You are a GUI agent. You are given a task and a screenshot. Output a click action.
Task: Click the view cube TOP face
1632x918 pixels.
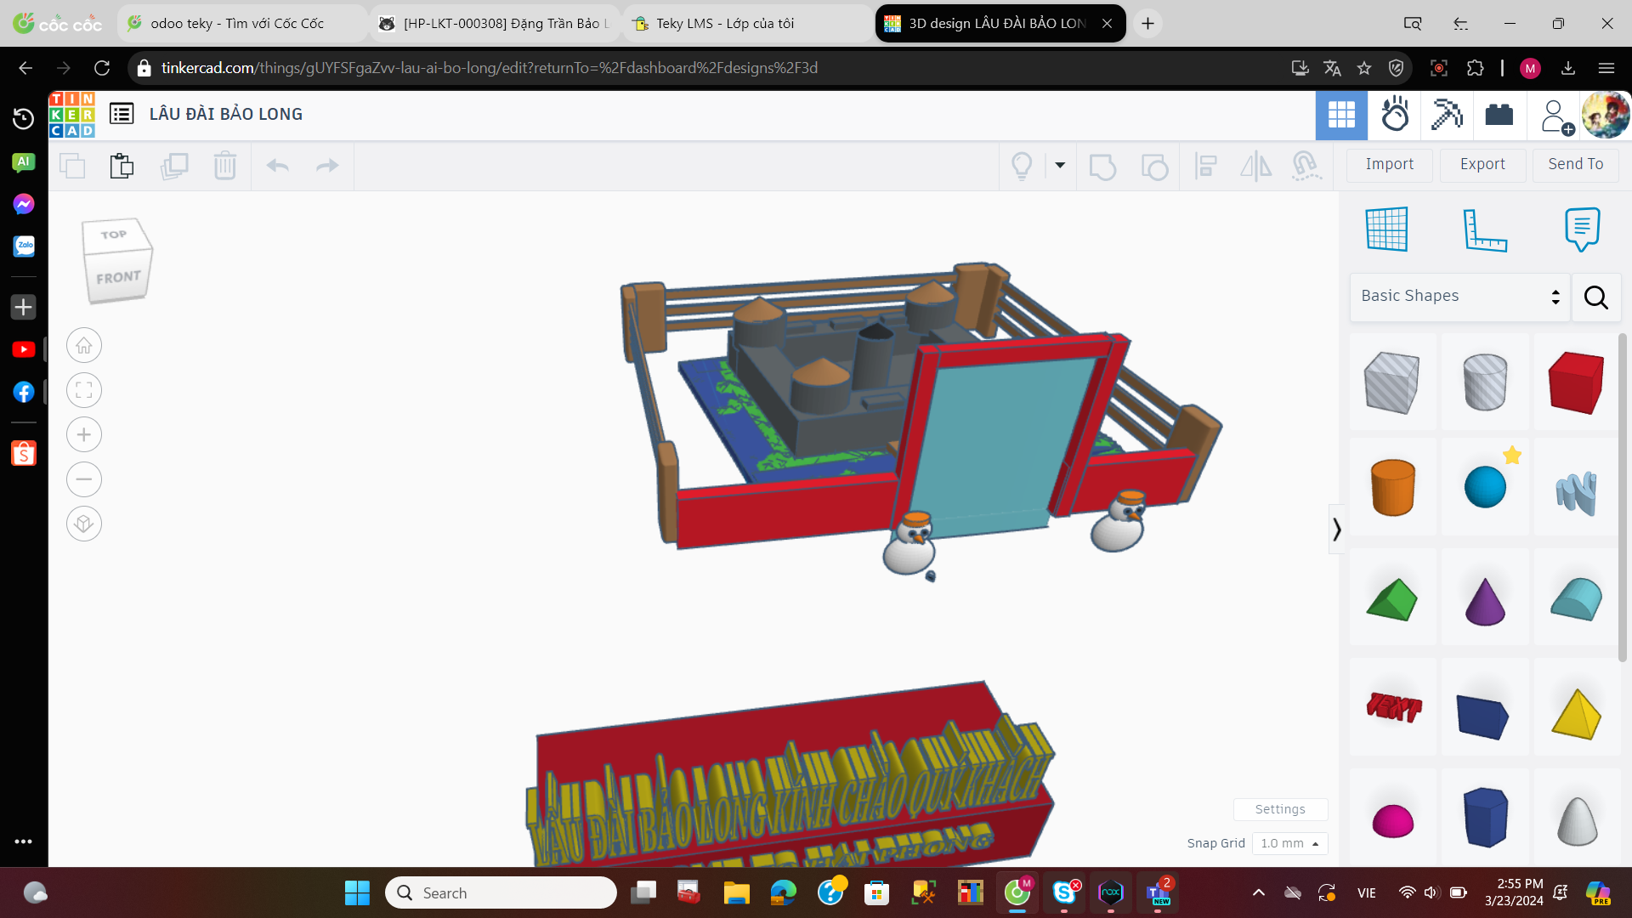[114, 235]
